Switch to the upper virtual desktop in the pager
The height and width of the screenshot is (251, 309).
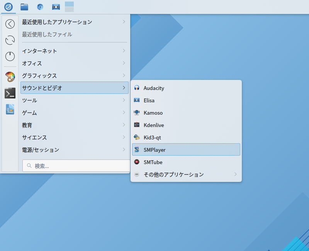[x=70, y=4]
